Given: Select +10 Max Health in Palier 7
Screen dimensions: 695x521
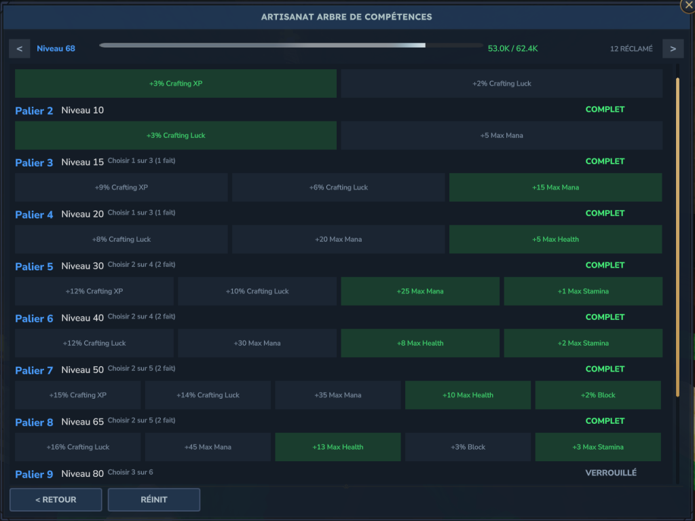Looking at the screenshot, I should [x=468, y=395].
